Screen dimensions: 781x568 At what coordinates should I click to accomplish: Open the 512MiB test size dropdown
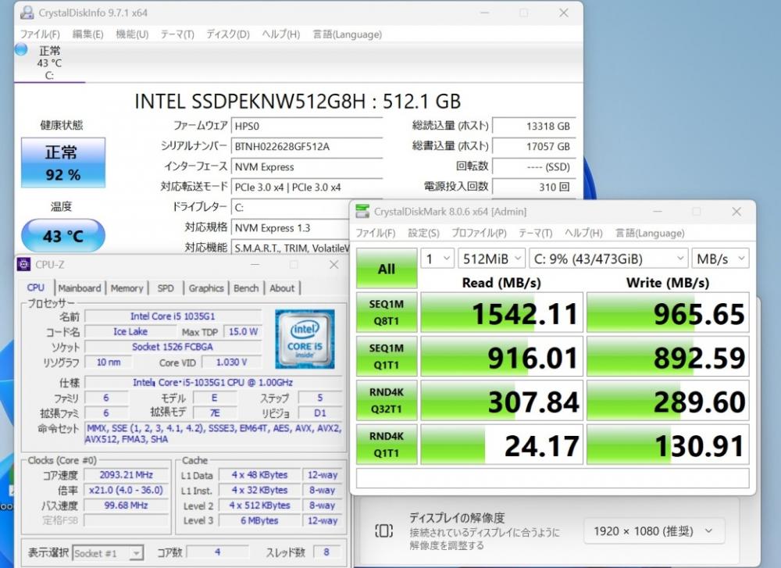click(x=491, y=259)
